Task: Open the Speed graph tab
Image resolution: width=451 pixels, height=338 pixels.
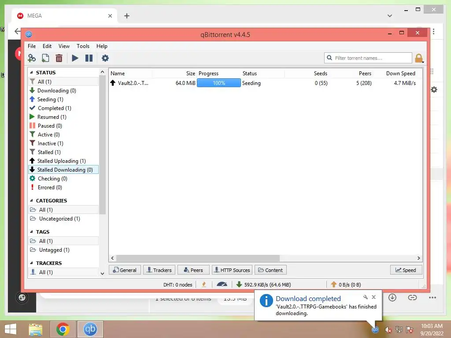Action: [x=406, y=270]
